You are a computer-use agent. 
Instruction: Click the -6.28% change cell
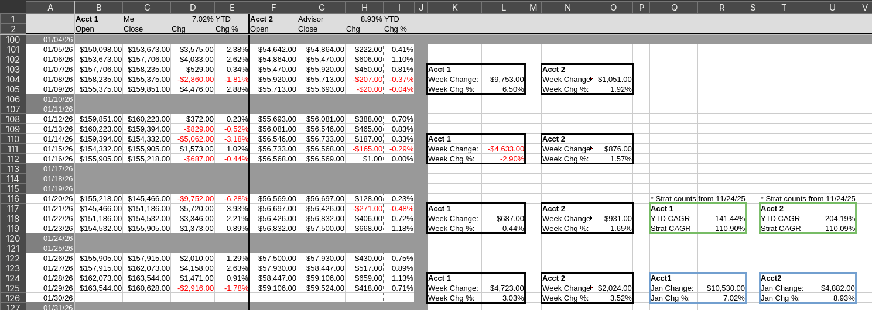(232, 199)
